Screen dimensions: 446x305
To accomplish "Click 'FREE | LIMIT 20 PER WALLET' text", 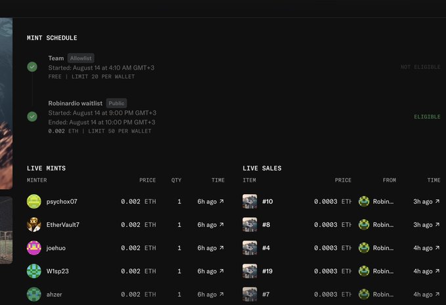I will [x=91, y=77].
